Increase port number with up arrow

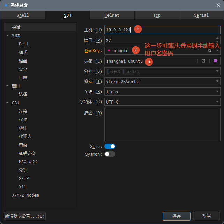pyautogui.click(x=217, y=38)
